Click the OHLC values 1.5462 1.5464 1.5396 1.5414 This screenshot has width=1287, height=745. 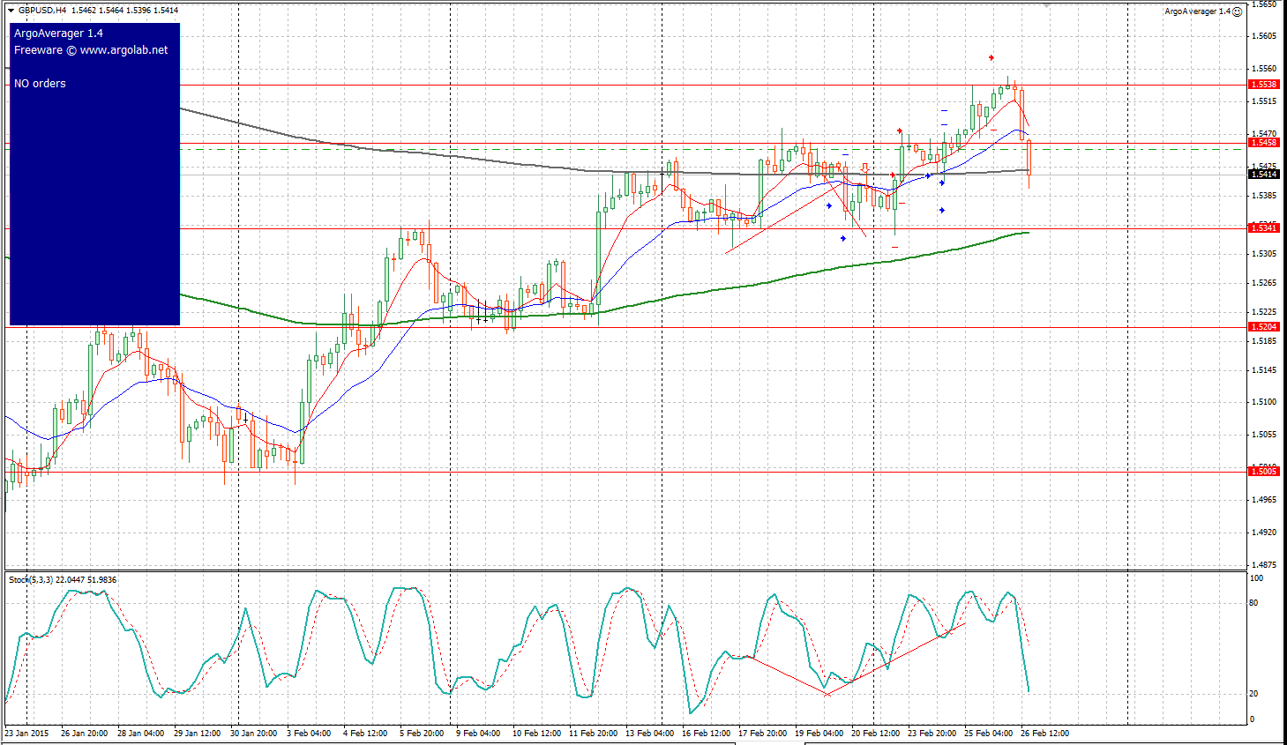tap(125, 11)
